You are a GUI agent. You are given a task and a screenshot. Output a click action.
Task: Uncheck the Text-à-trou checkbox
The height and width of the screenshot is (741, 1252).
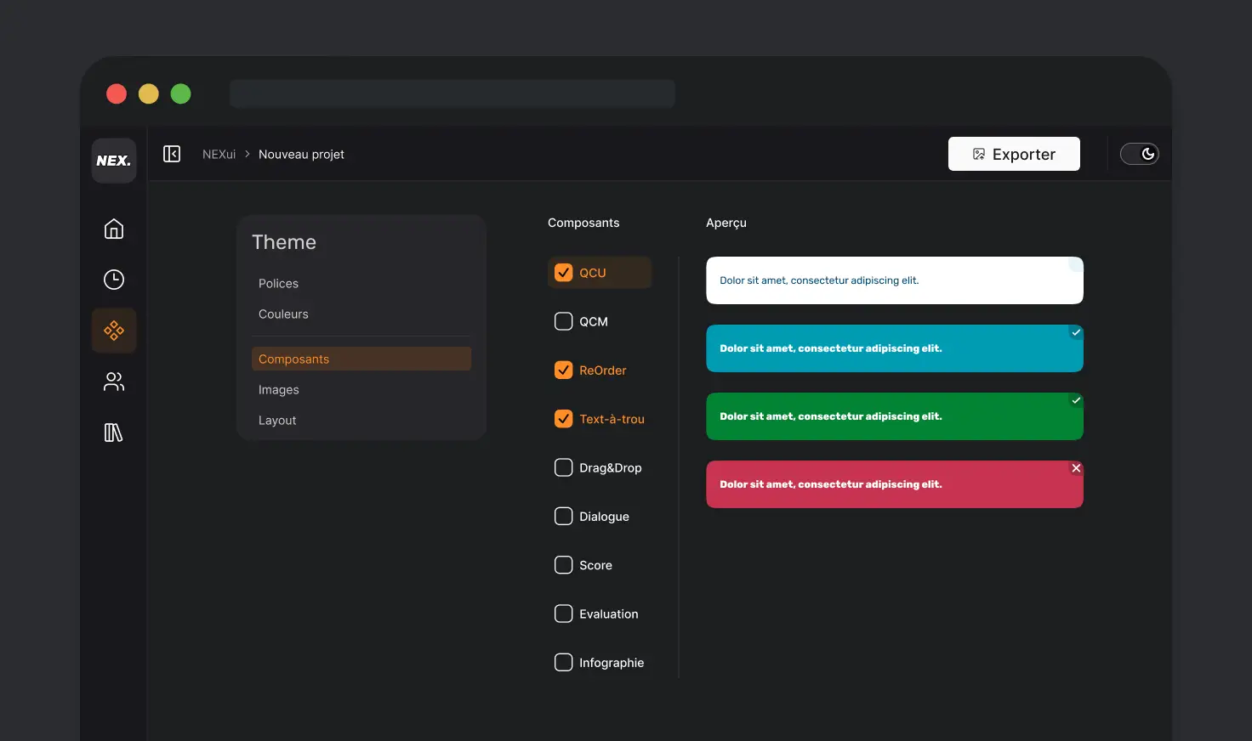563,419
